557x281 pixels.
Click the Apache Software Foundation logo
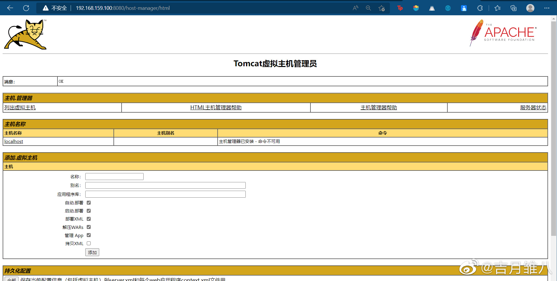pos(503,33)
